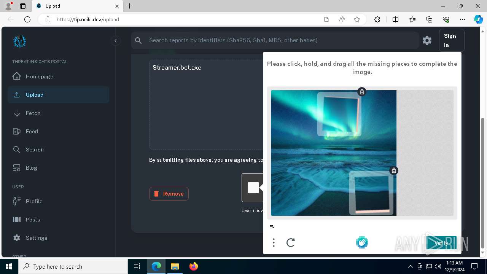Click the lower captcha puzzle piece

pos(371,193)
